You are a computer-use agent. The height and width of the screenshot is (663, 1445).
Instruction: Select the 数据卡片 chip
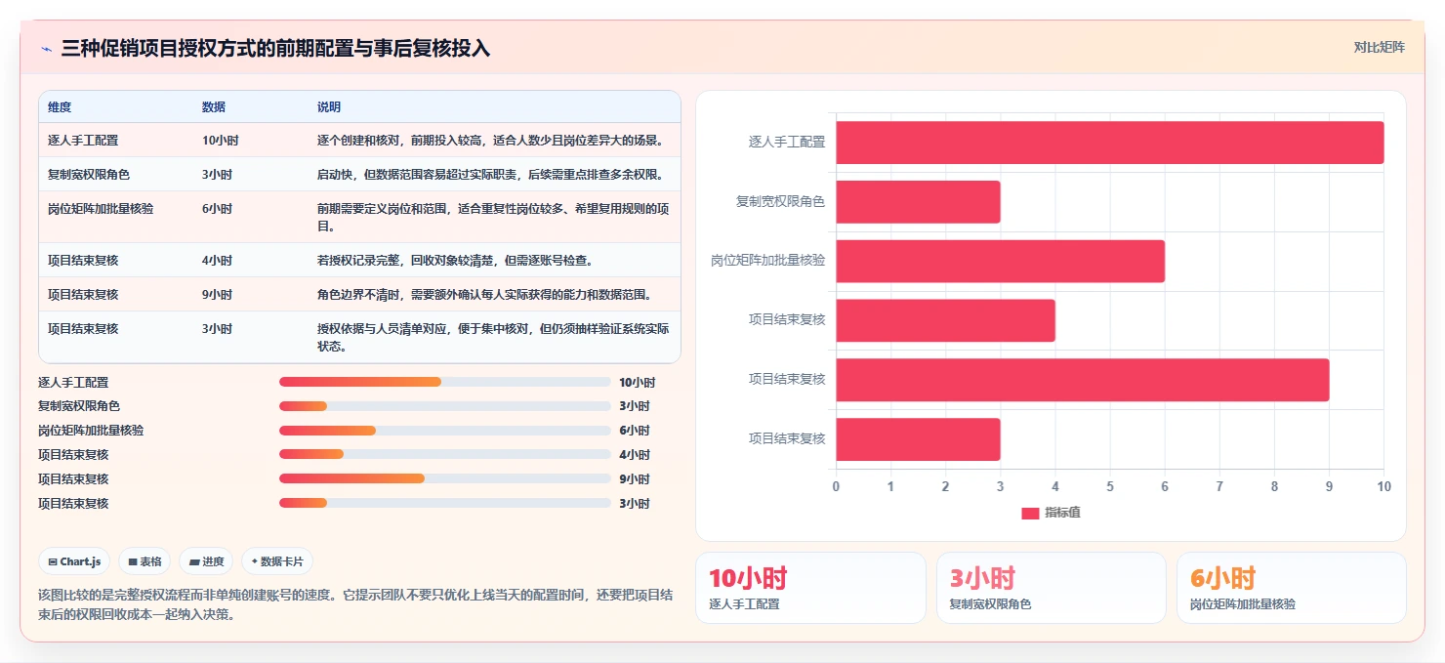click(x=277, y=561)
